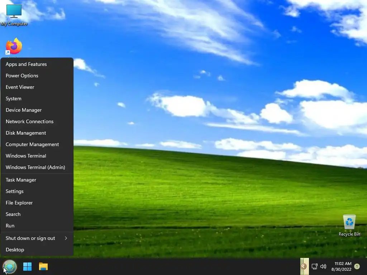Open the Run dialog entry
The height and width of the screenshot is (275, 367).
click(37, 226)
